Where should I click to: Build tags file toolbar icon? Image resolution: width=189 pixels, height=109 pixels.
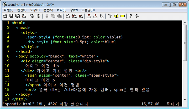[x=116, y=16]
